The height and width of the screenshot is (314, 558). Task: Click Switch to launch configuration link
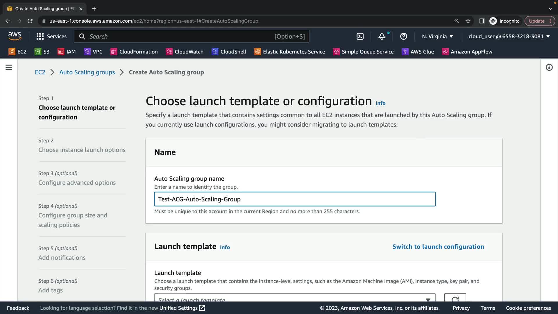point(438,247)
